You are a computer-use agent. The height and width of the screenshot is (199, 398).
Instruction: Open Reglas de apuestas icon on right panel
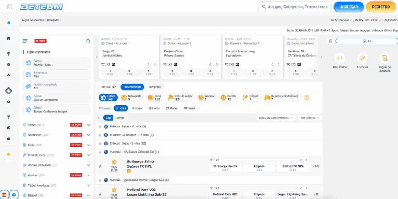pyautogui.click(x=385, y=58)
